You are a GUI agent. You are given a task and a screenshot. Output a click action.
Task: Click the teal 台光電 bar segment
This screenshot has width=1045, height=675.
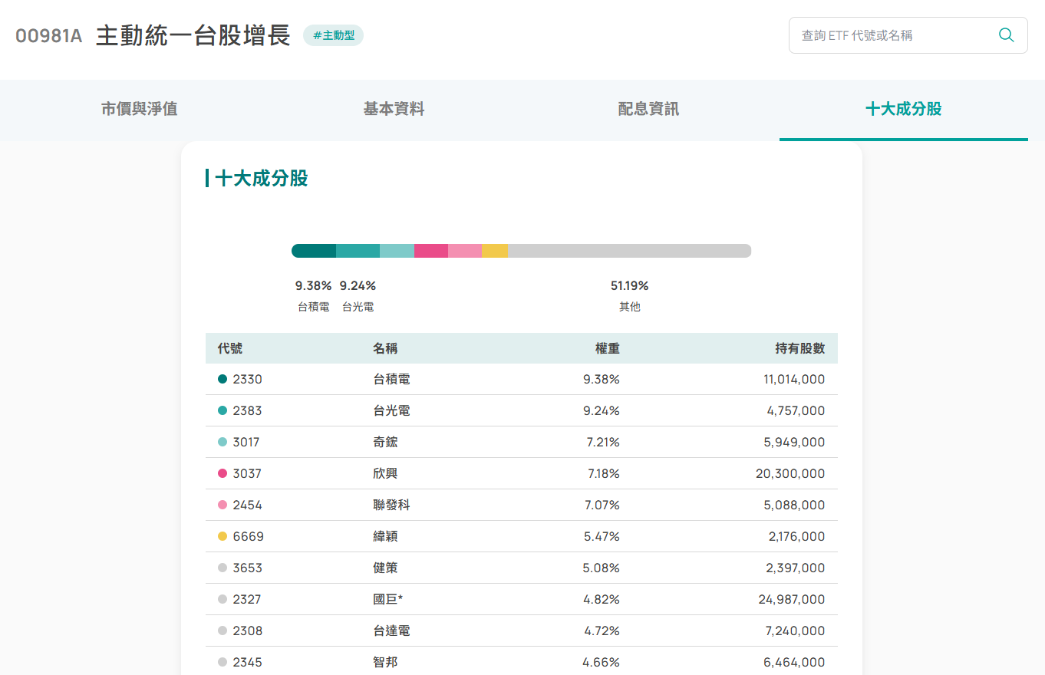[358, 251]
